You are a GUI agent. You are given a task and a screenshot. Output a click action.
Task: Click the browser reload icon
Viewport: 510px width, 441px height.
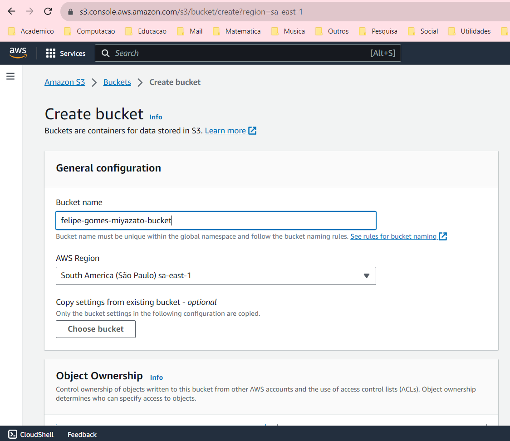pos(48,12)
